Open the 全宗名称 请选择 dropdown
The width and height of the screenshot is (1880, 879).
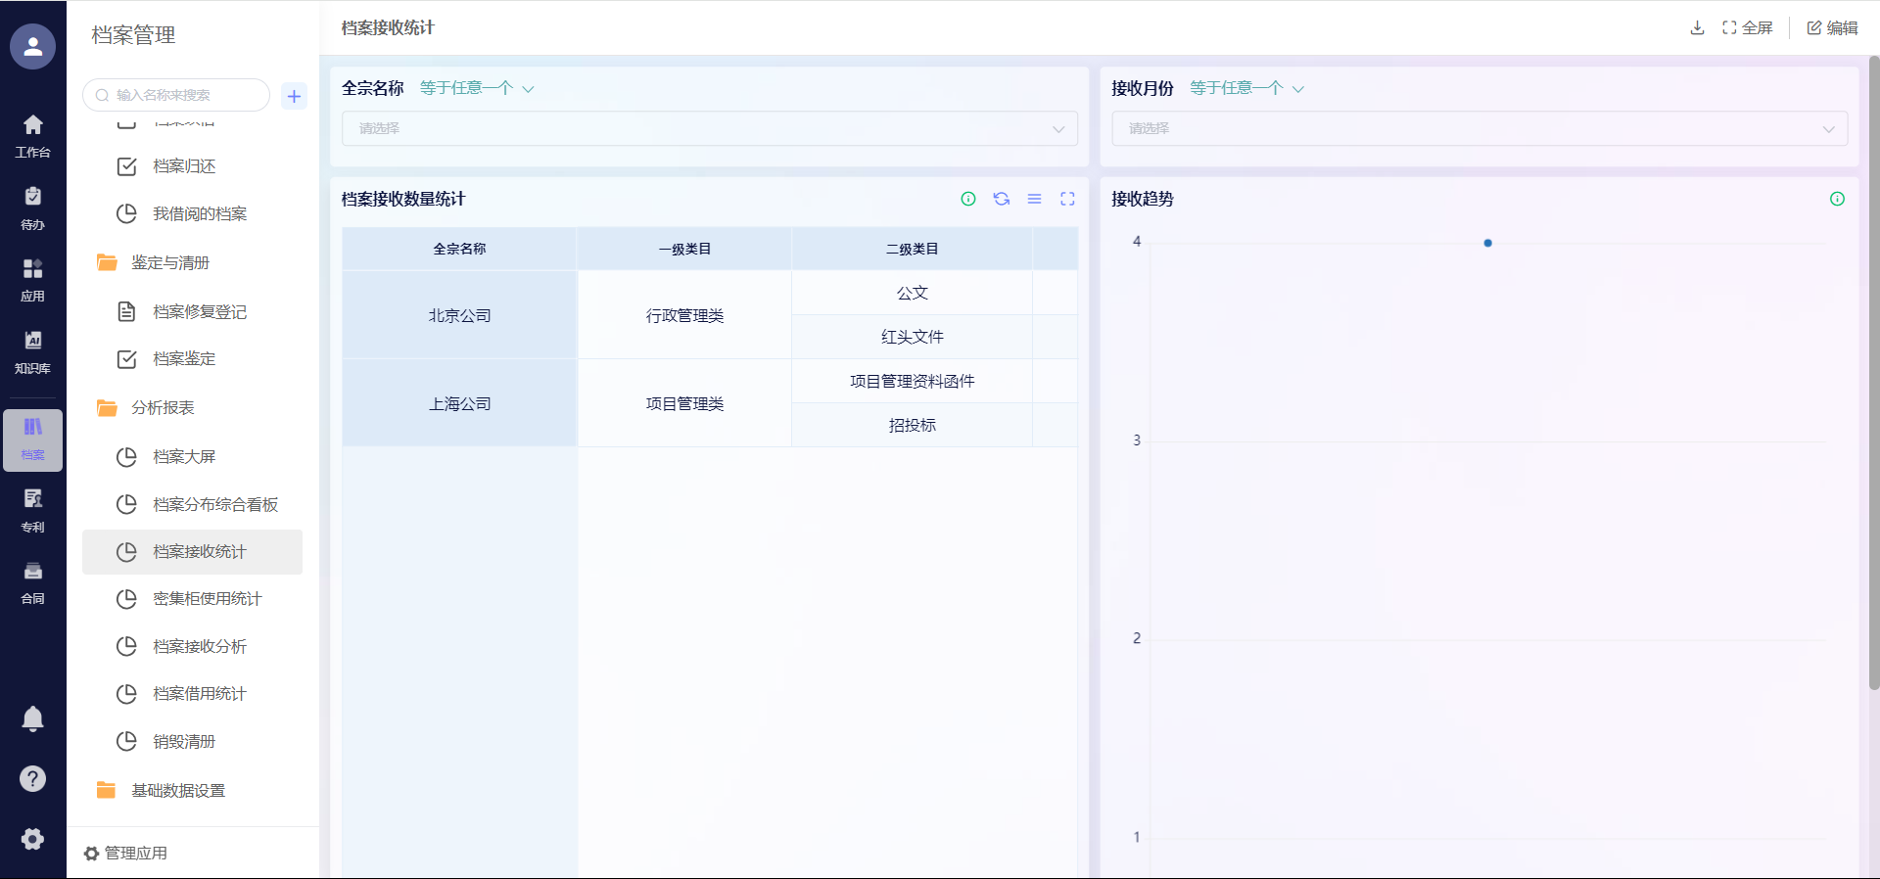[709, 128]
